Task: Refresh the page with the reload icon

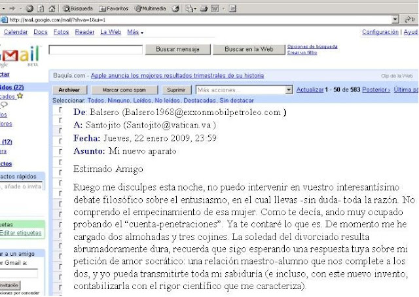Action: pyautogui.click(x=41, y=9)
